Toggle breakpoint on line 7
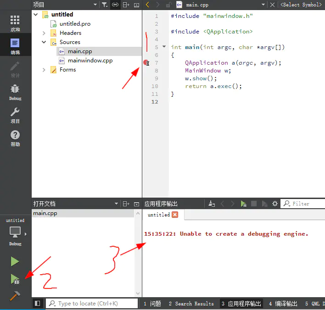325x310 pixels. point(146,63)
